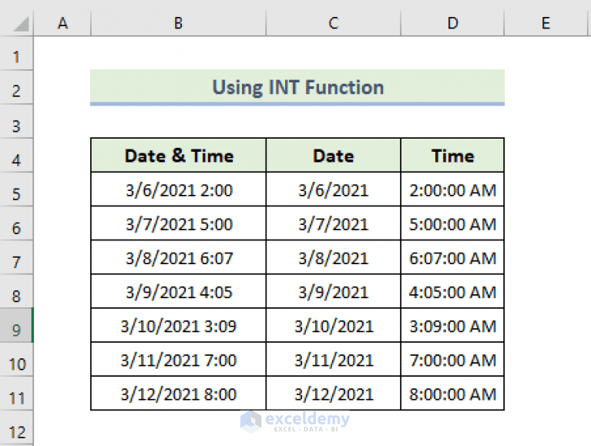This screenshot has height=446, width=591.
Task: Select column B header
Action: (x=178, y=23)
